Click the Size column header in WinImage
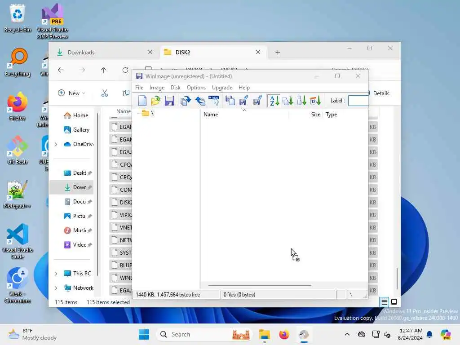460x345 pixels. pyautogui.click(x=316, y=115)
